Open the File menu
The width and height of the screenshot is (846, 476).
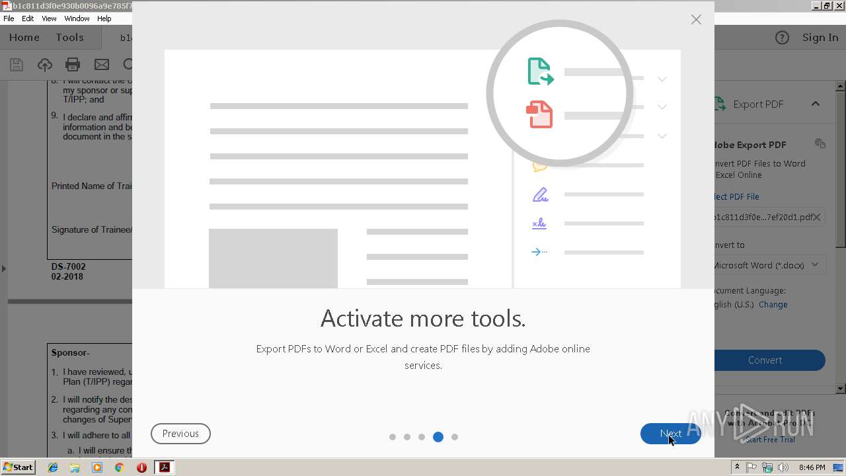coord(9,19)
